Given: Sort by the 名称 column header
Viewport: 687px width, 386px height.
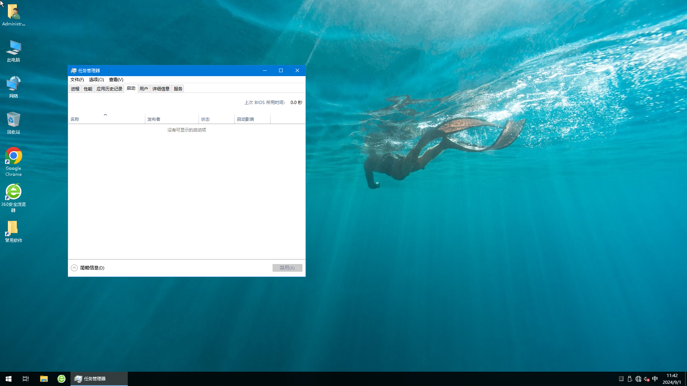Looking at the screenshot, I should point(107,119).
